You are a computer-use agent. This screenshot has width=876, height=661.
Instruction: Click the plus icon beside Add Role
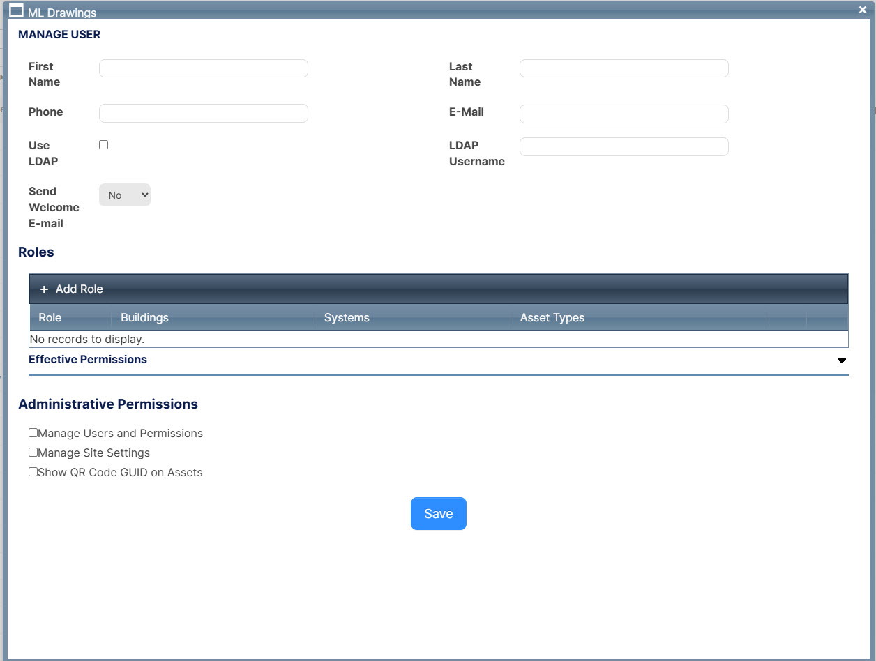tap(44, 289)
